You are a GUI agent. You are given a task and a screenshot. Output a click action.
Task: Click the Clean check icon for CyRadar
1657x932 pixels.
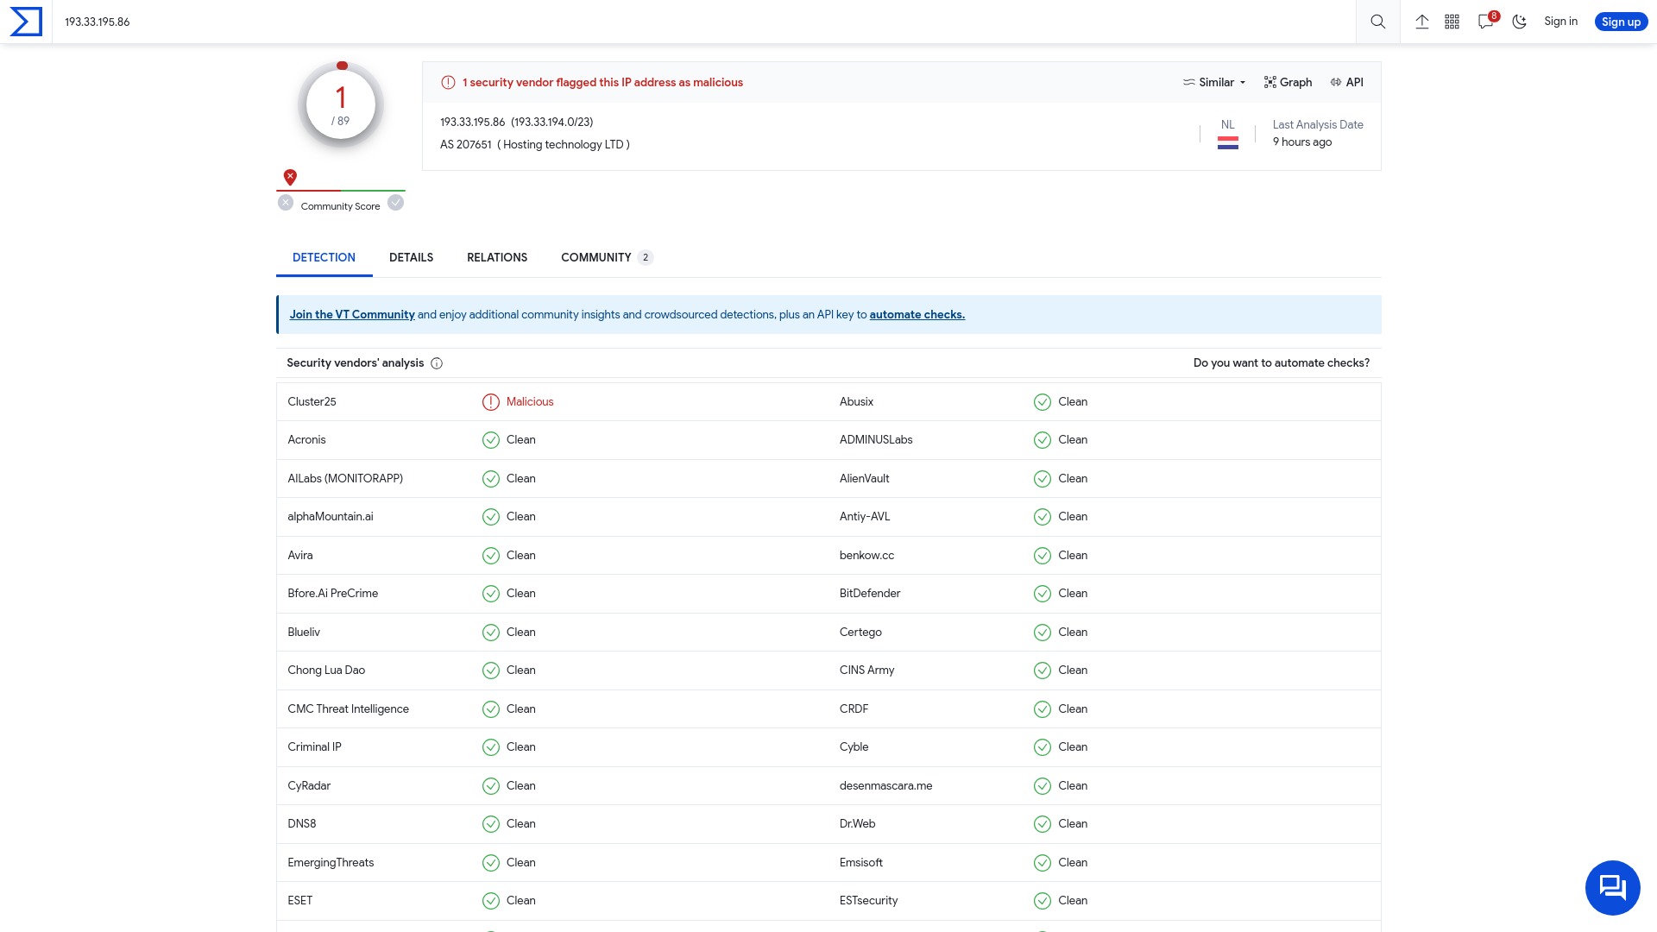pyautogui.click(x=491, y=786)
